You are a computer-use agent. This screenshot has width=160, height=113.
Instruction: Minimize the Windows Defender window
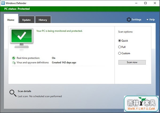[136, 3]
